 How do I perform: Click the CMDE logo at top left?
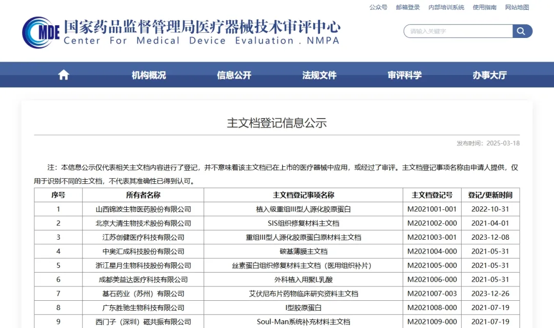point(41,32)
